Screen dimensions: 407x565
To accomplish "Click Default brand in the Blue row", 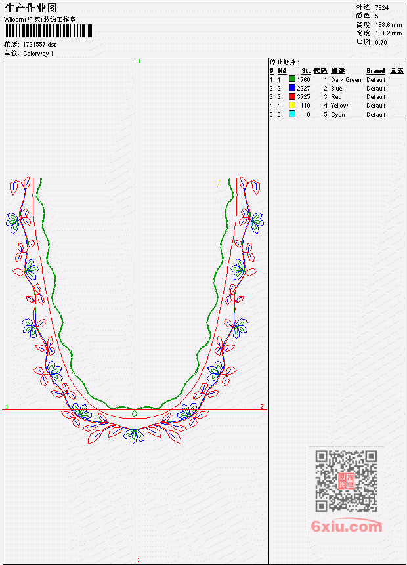I will point(376,89).
